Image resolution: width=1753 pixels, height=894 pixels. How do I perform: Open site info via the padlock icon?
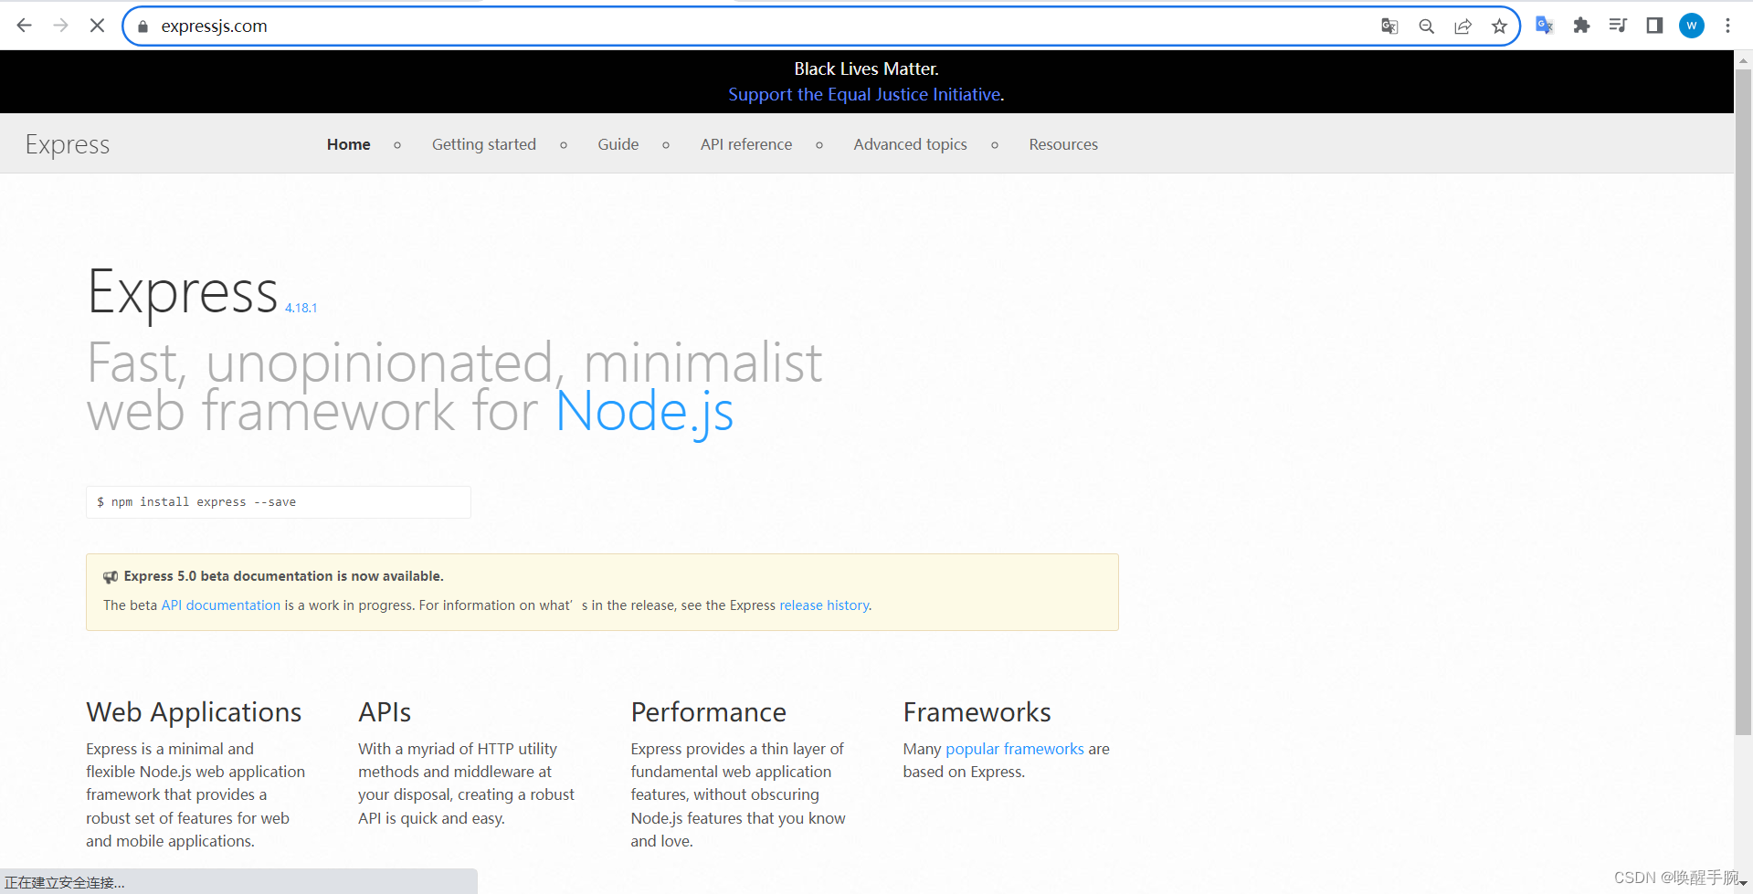(x=143, y=26)
